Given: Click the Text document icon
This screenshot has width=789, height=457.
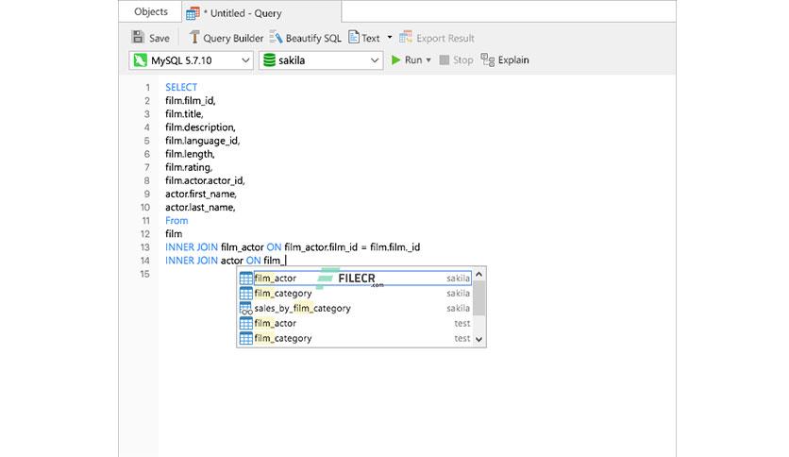Looking at the screenshot, I should 354,37.
